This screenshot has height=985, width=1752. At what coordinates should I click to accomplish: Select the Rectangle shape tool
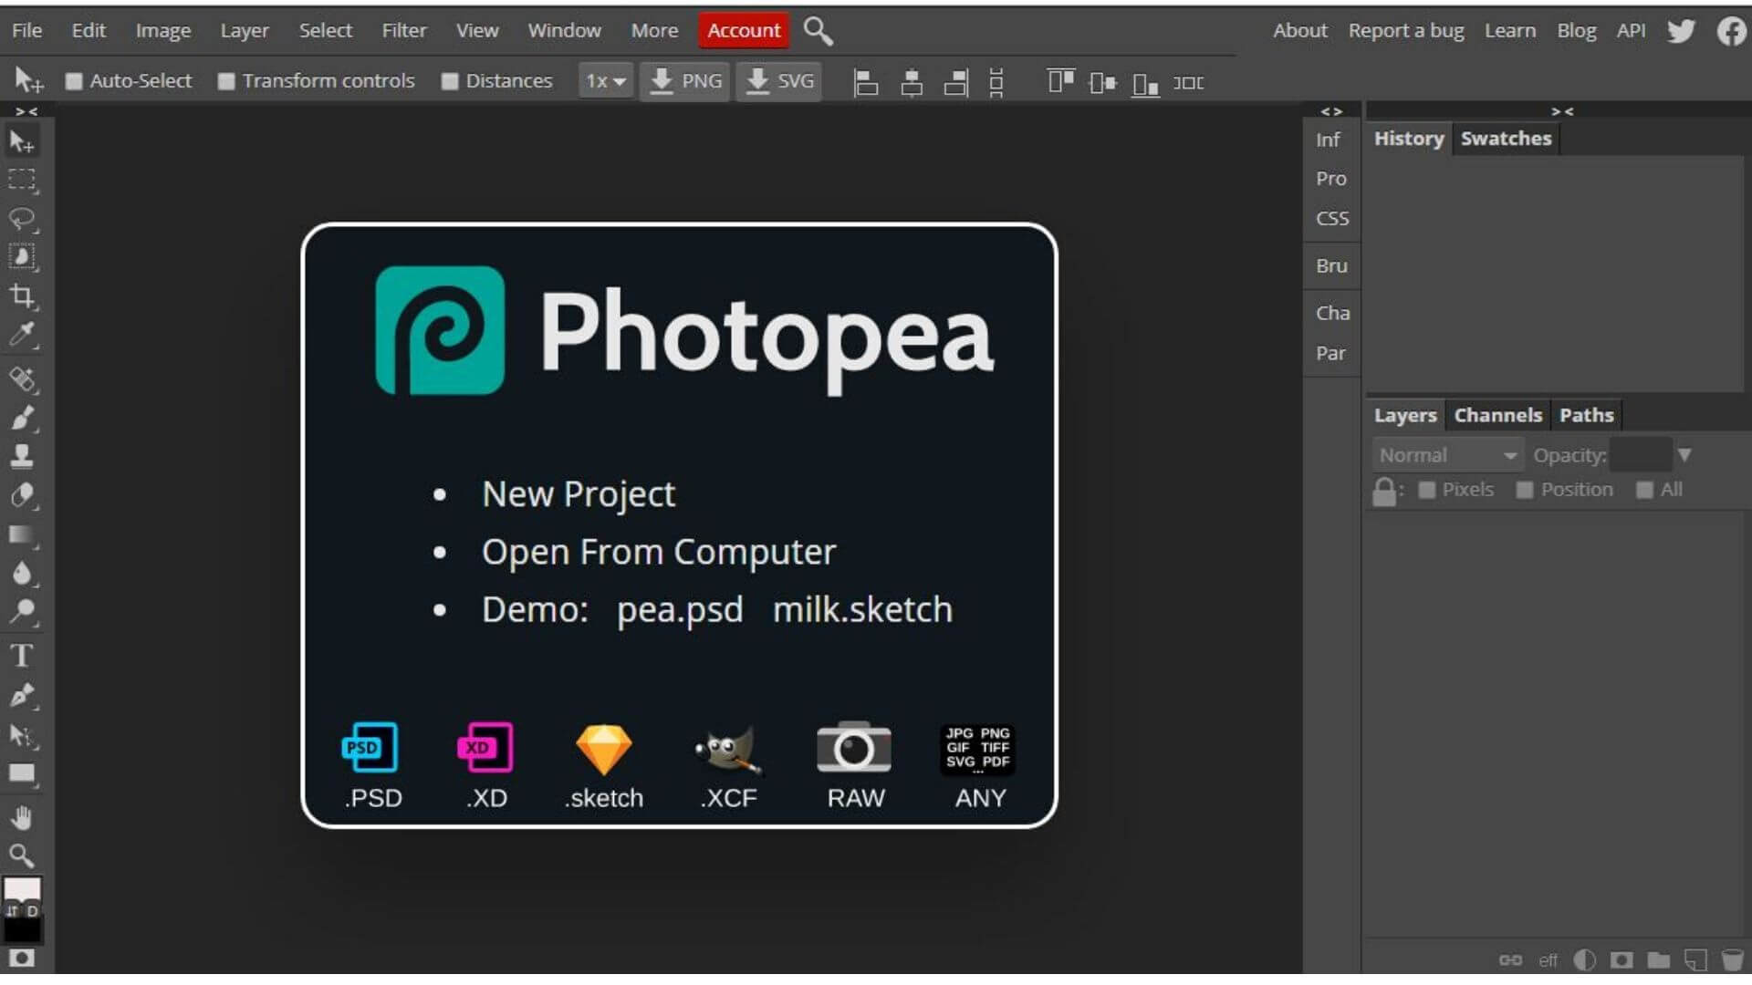[22, 774]
